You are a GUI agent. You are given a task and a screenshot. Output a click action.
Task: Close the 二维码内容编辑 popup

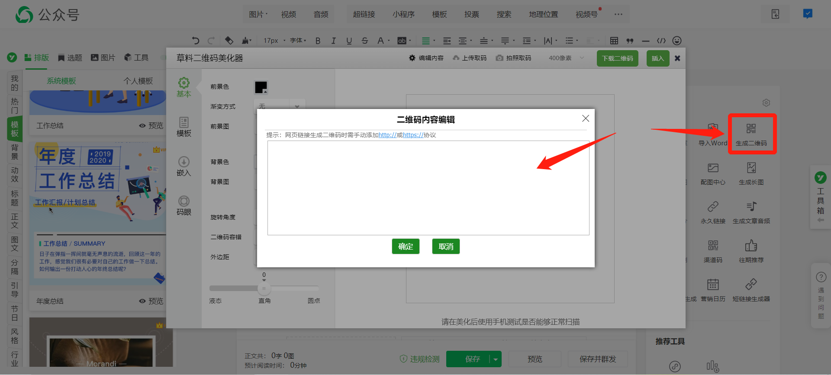[586, 119]
